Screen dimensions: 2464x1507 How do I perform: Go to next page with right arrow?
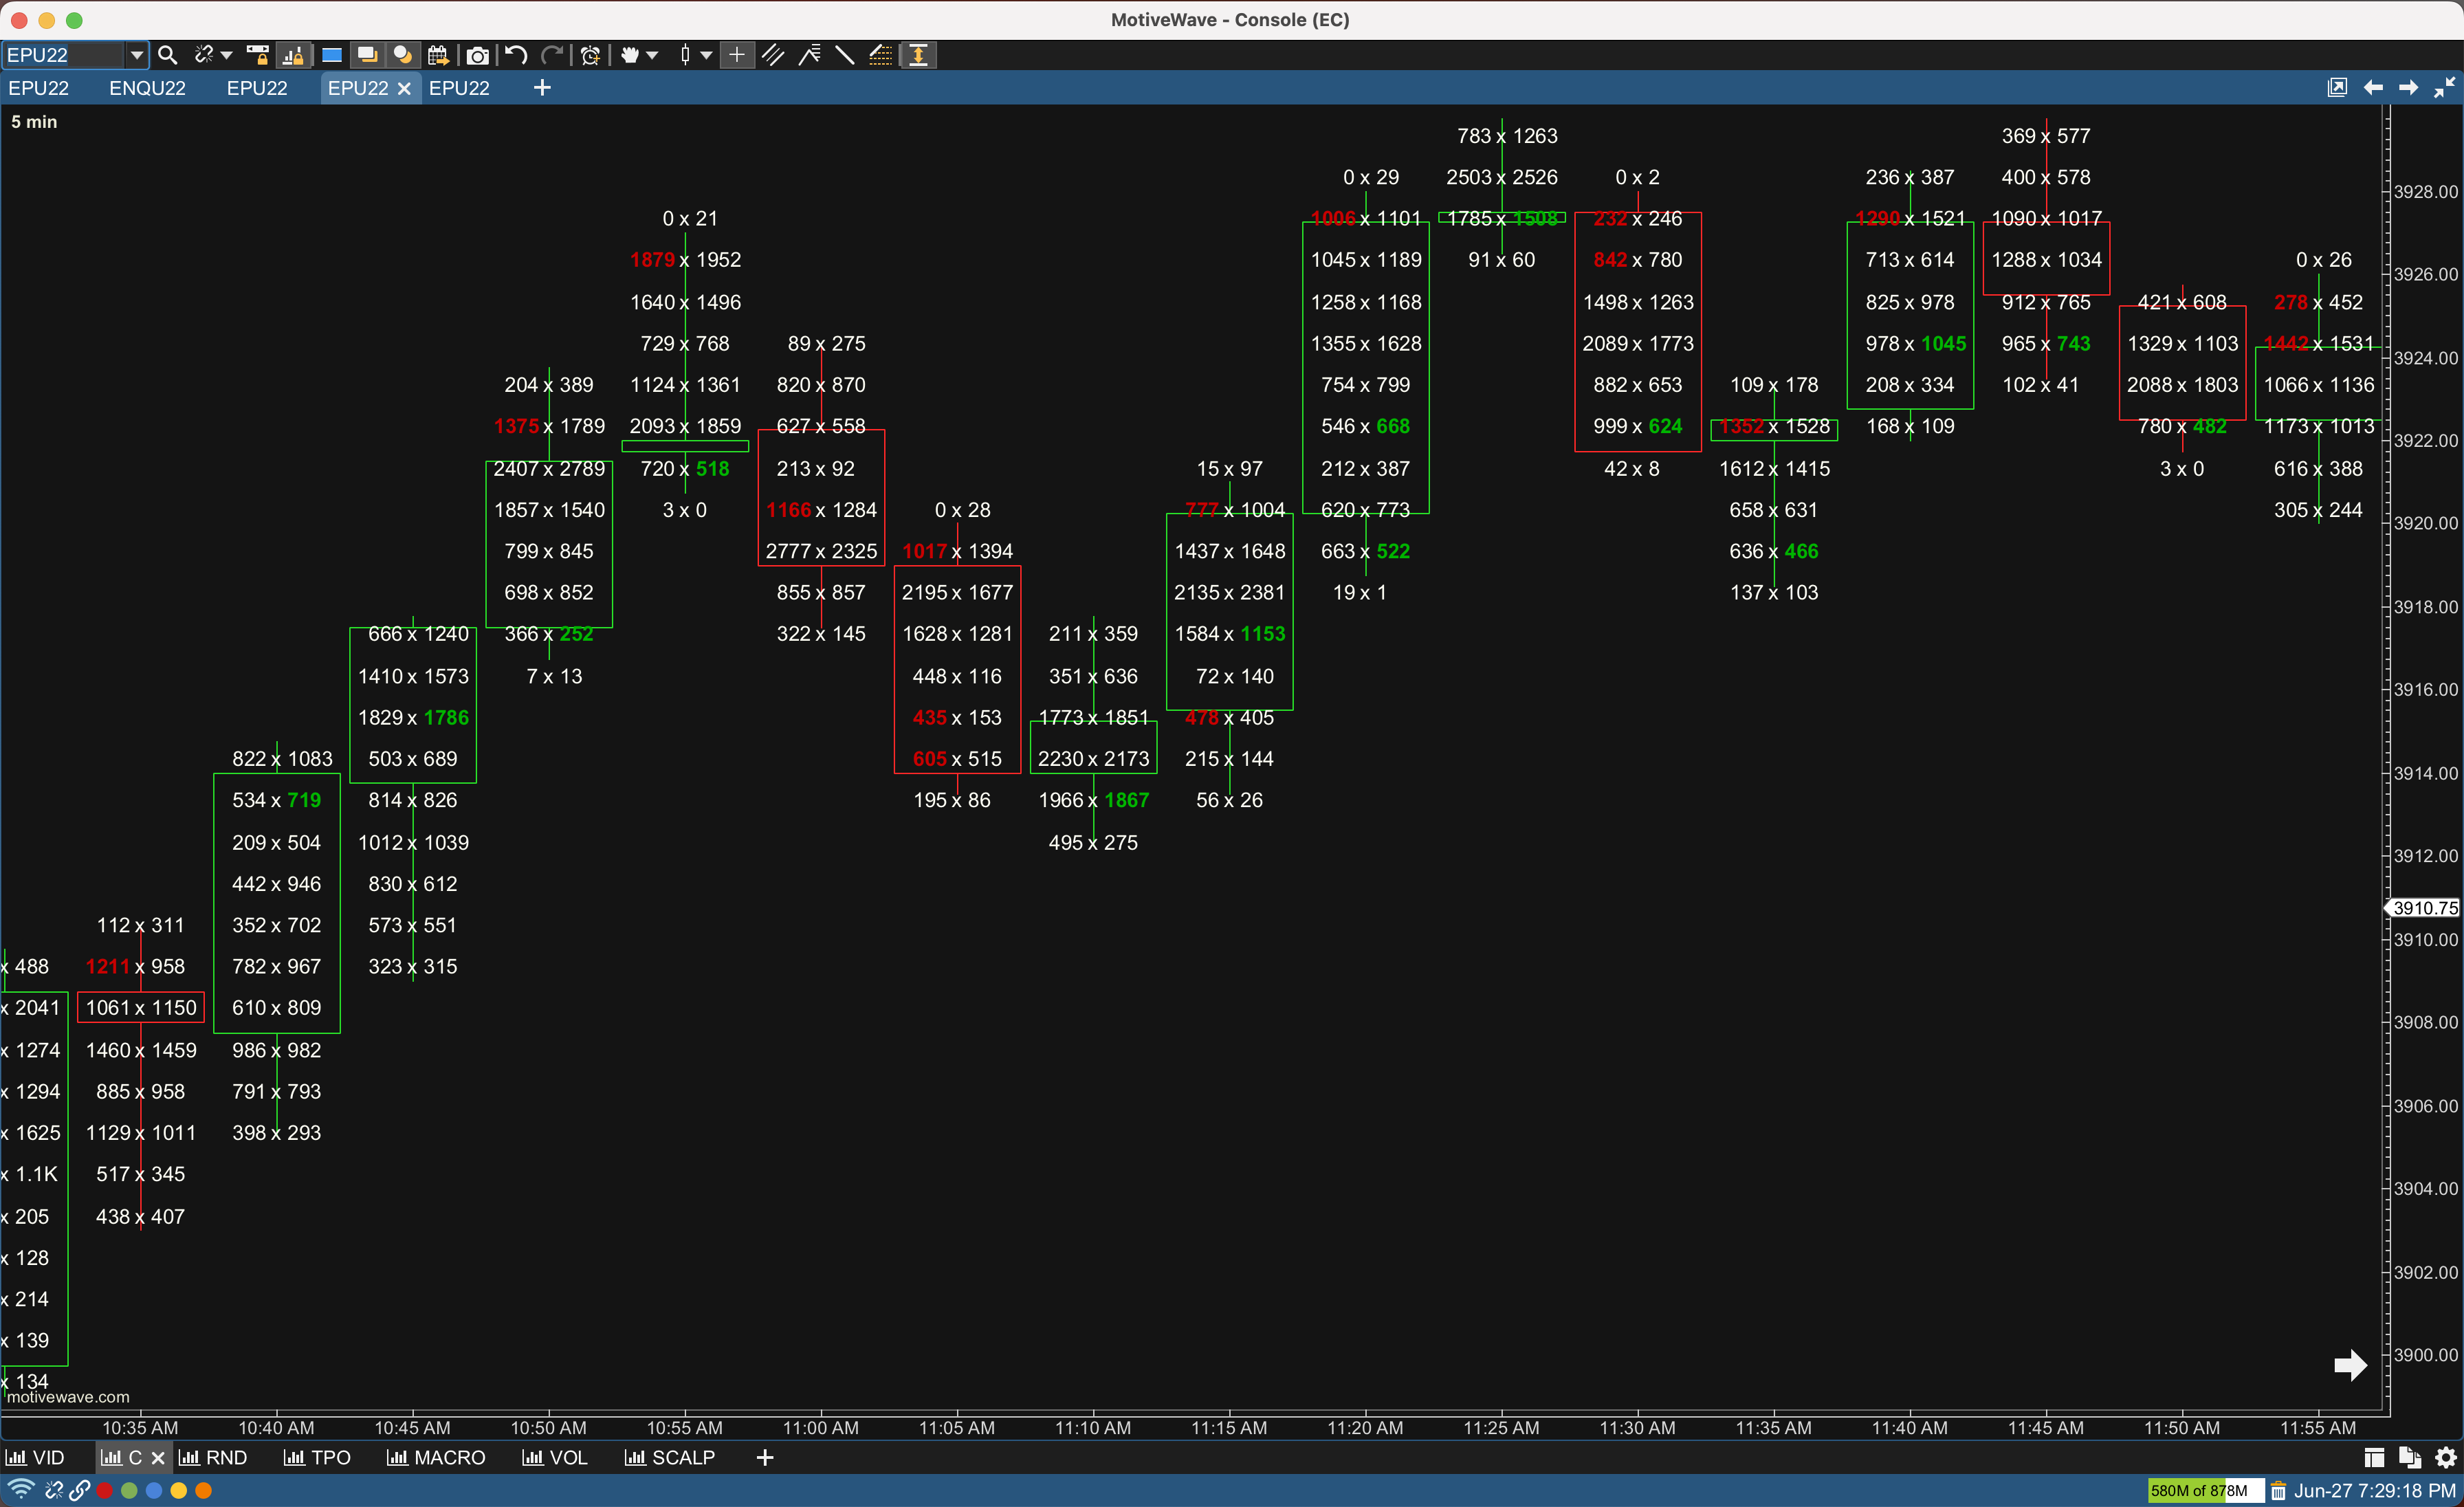click(2409, 88)
